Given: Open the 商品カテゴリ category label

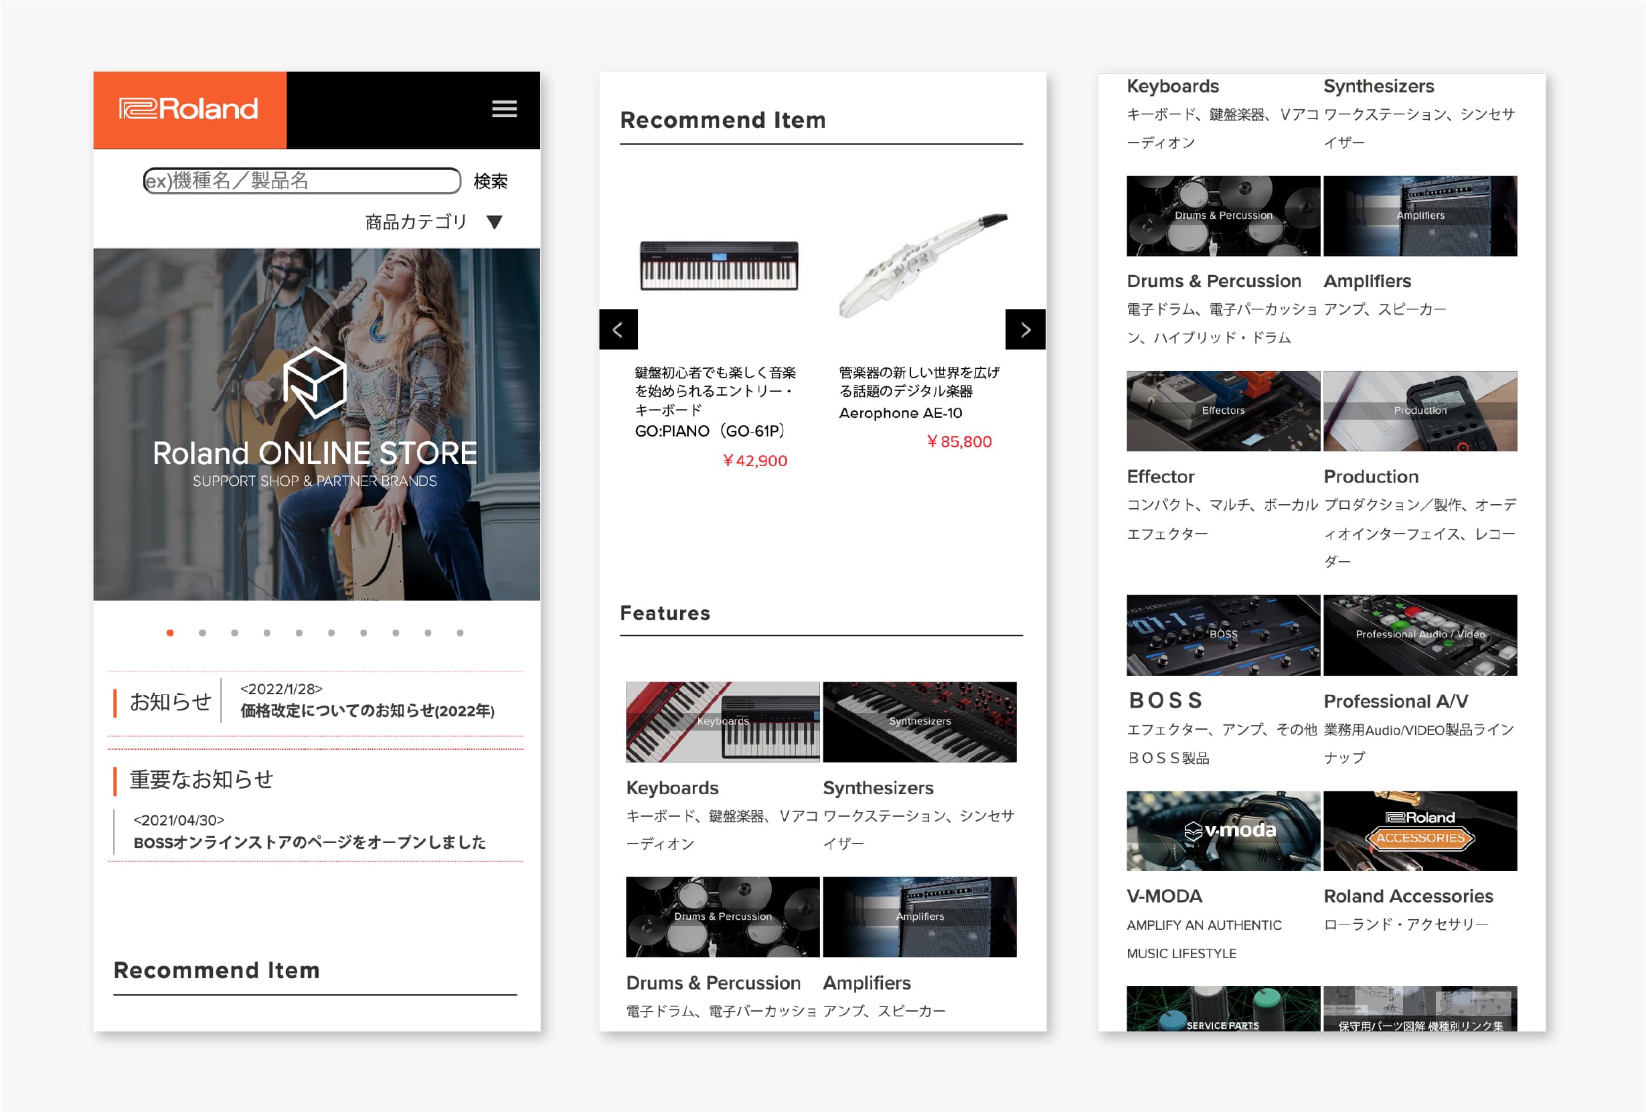Looking at the screenshot, I should [416, 222].
